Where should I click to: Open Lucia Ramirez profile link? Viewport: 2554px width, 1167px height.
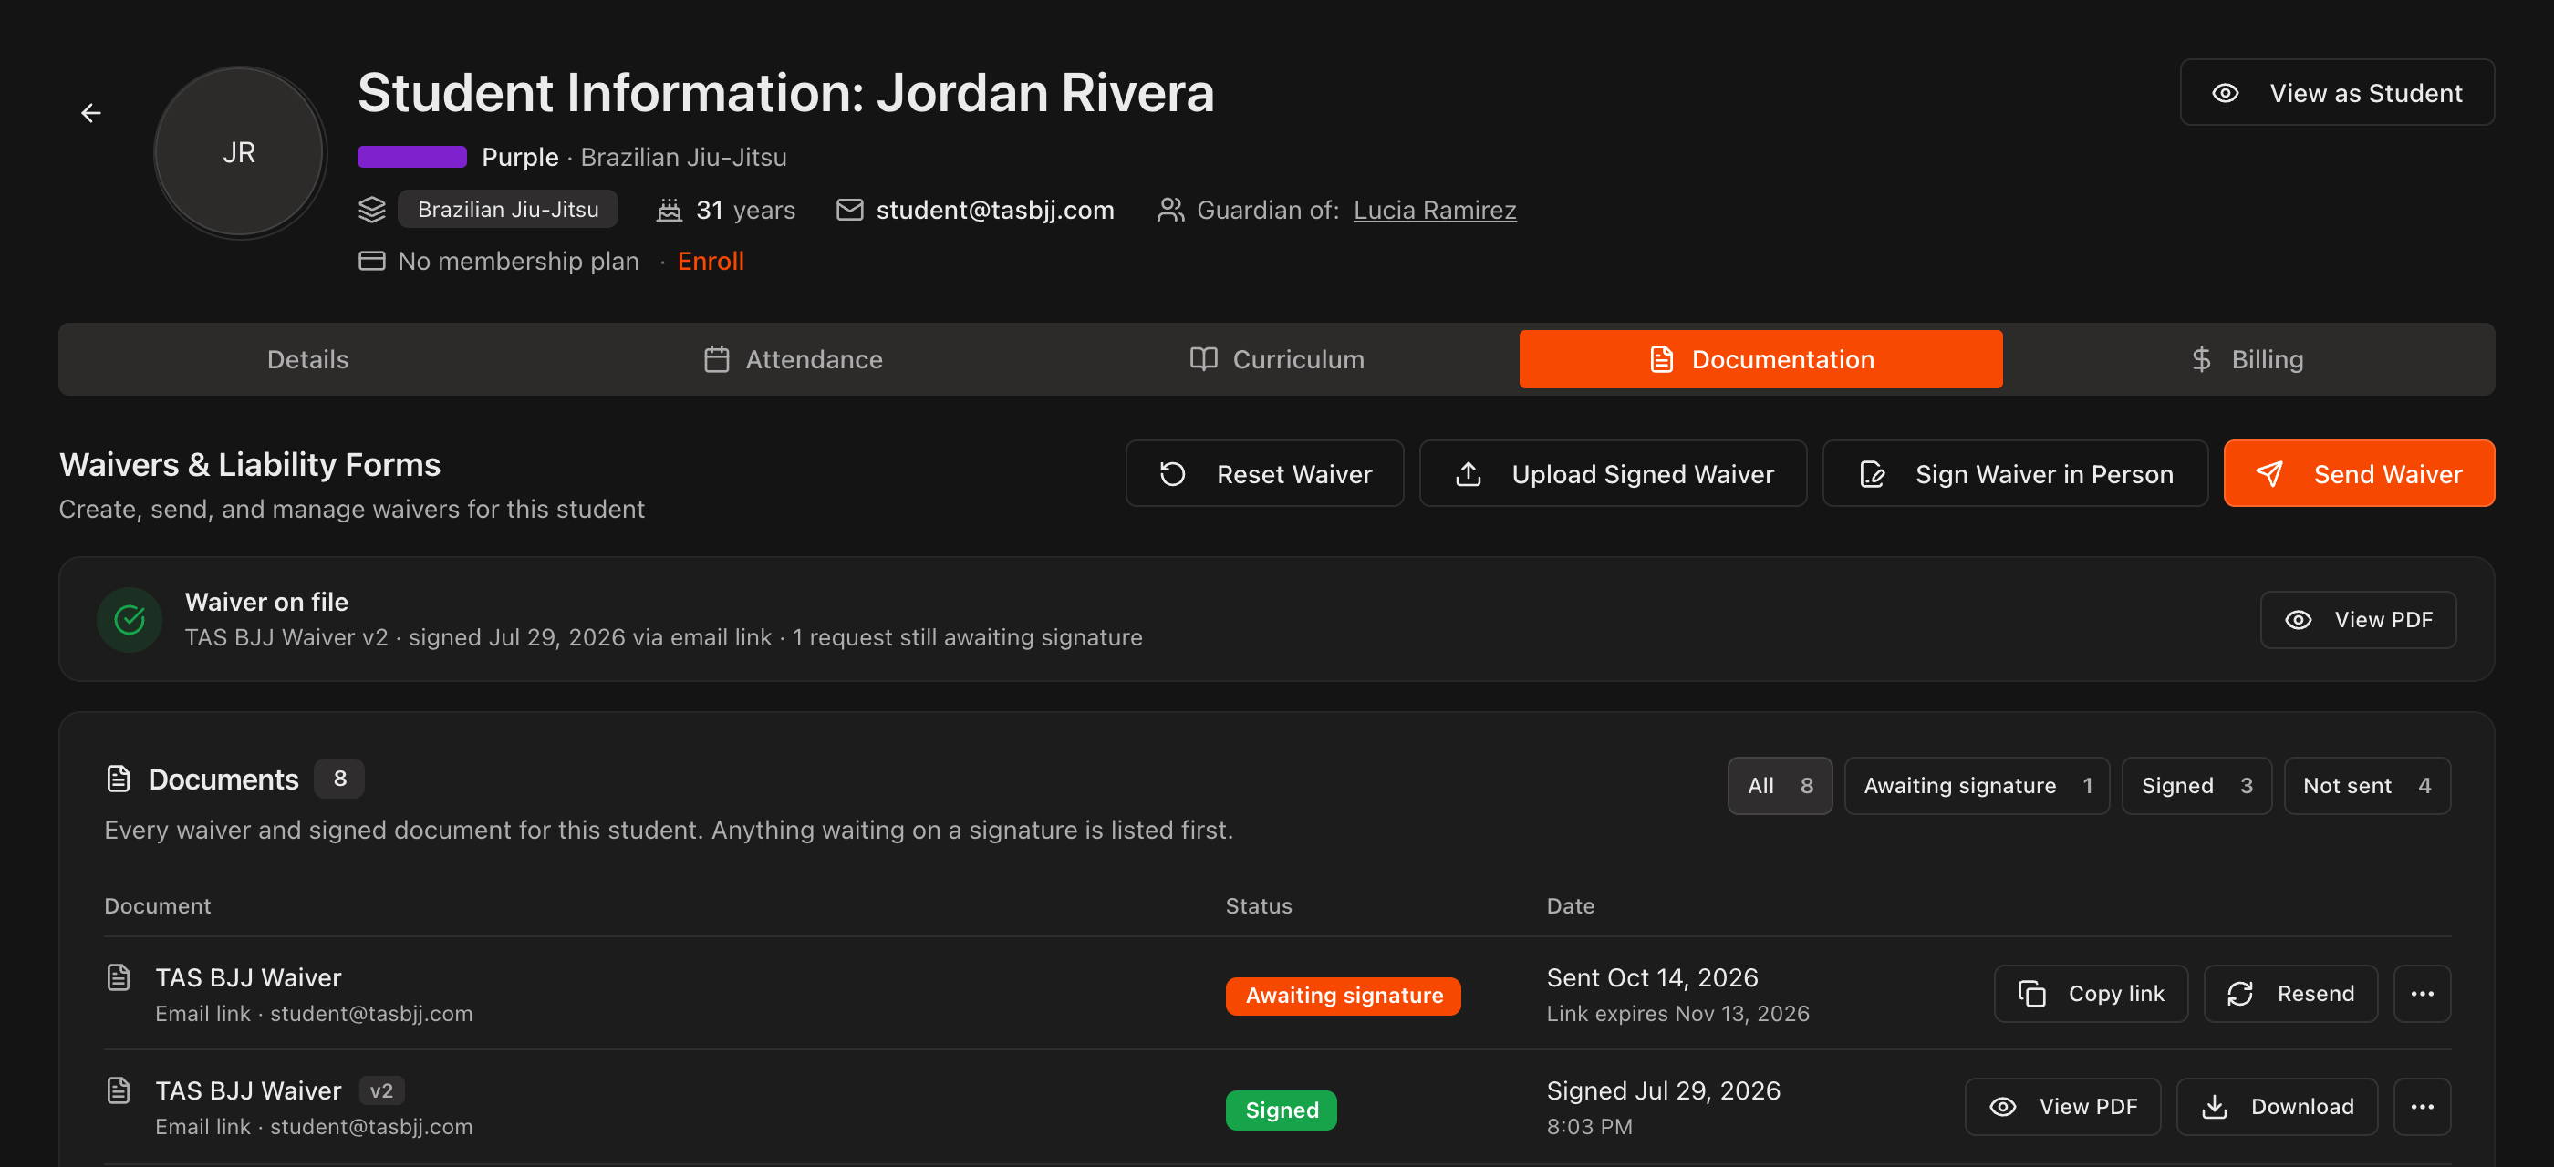tap(1435, 210)
